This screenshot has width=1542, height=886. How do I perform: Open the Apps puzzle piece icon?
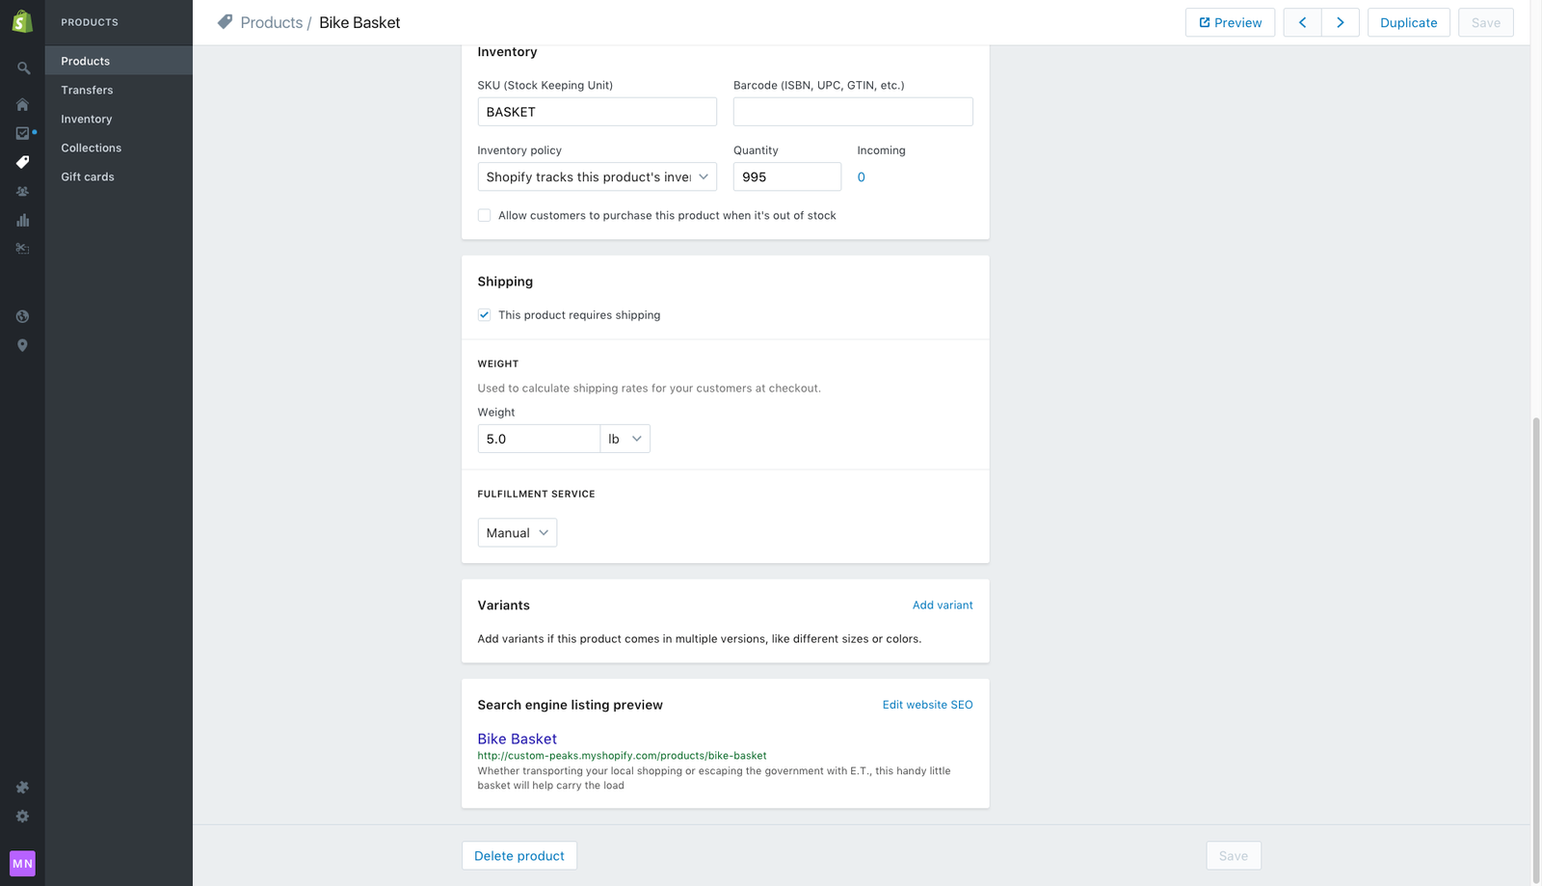tap(22, 788)
